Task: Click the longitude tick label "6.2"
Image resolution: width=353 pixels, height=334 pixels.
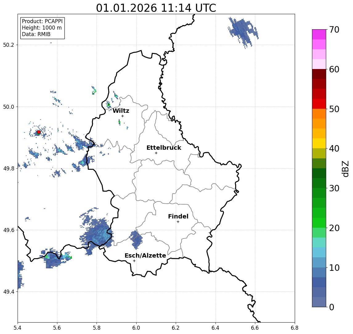Action: point(176,328)
